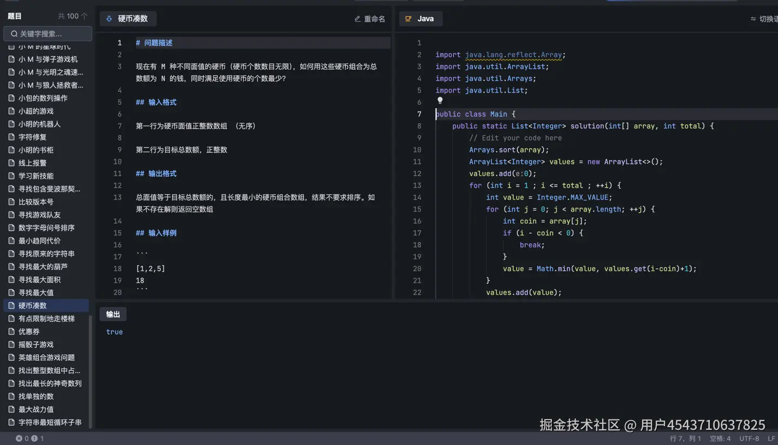Click the document icon beside 硬币凑数 in sidebar
778x445 pixels.
(x=12, y=305)
